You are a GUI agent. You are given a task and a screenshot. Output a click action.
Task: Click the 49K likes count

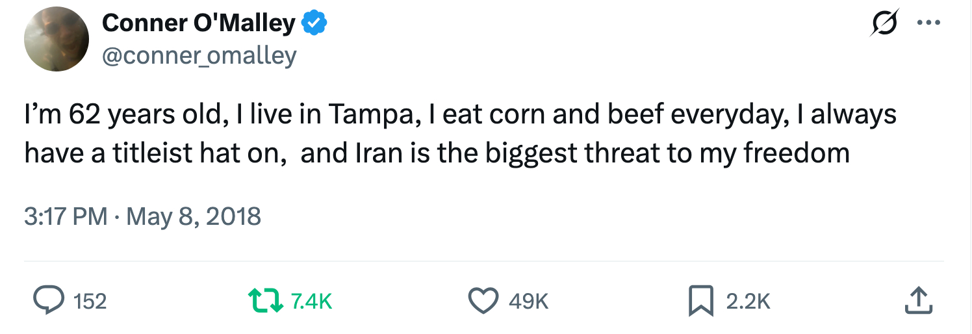(x=528, y=302)
